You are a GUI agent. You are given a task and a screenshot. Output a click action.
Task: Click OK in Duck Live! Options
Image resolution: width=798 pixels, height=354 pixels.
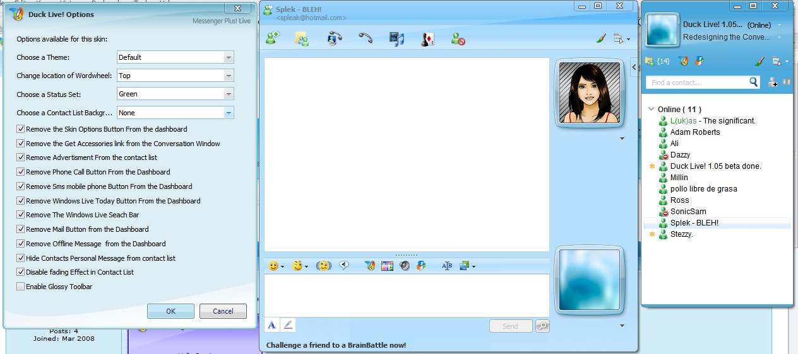click(x=170, y=311)
